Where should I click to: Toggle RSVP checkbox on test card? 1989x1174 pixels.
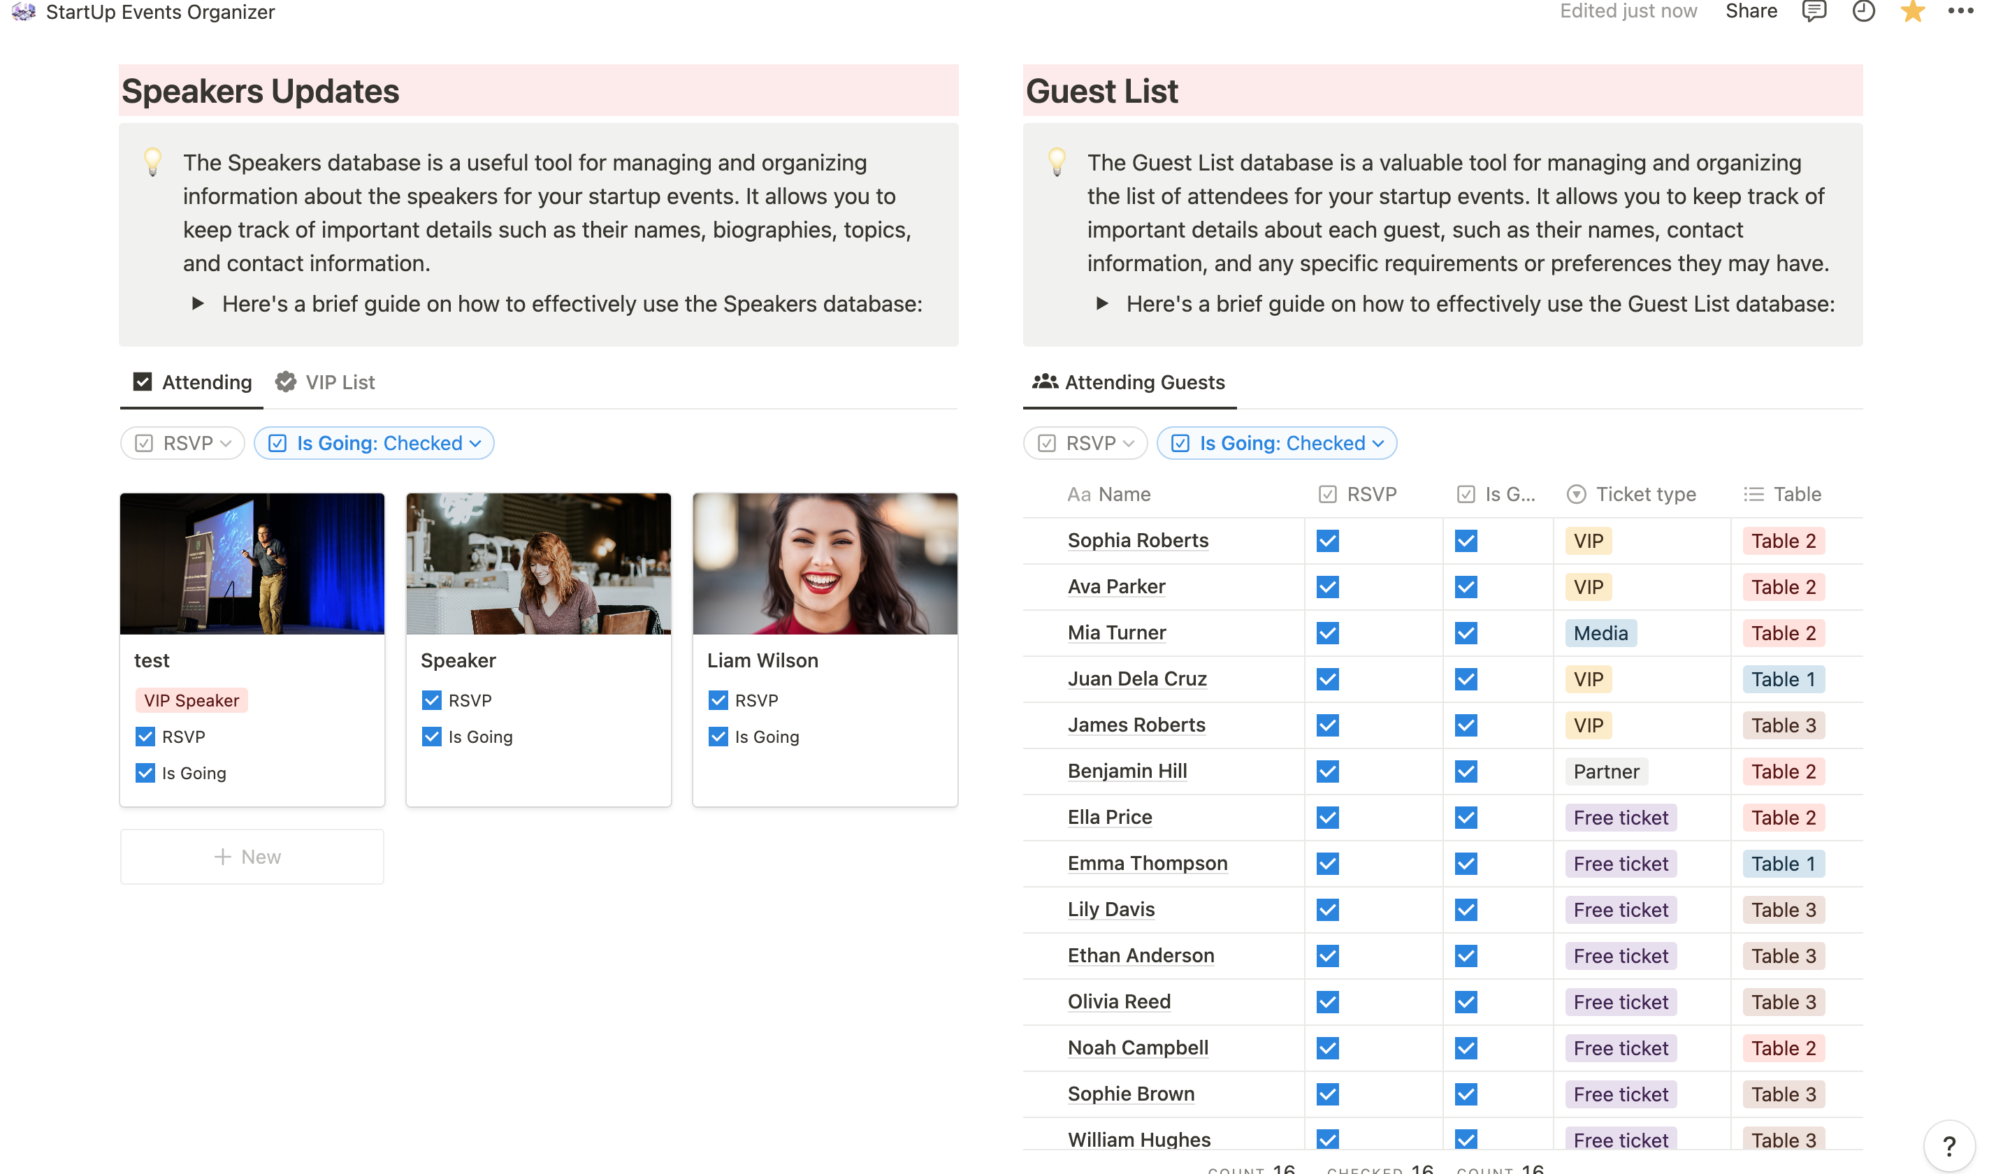point(145,737)
